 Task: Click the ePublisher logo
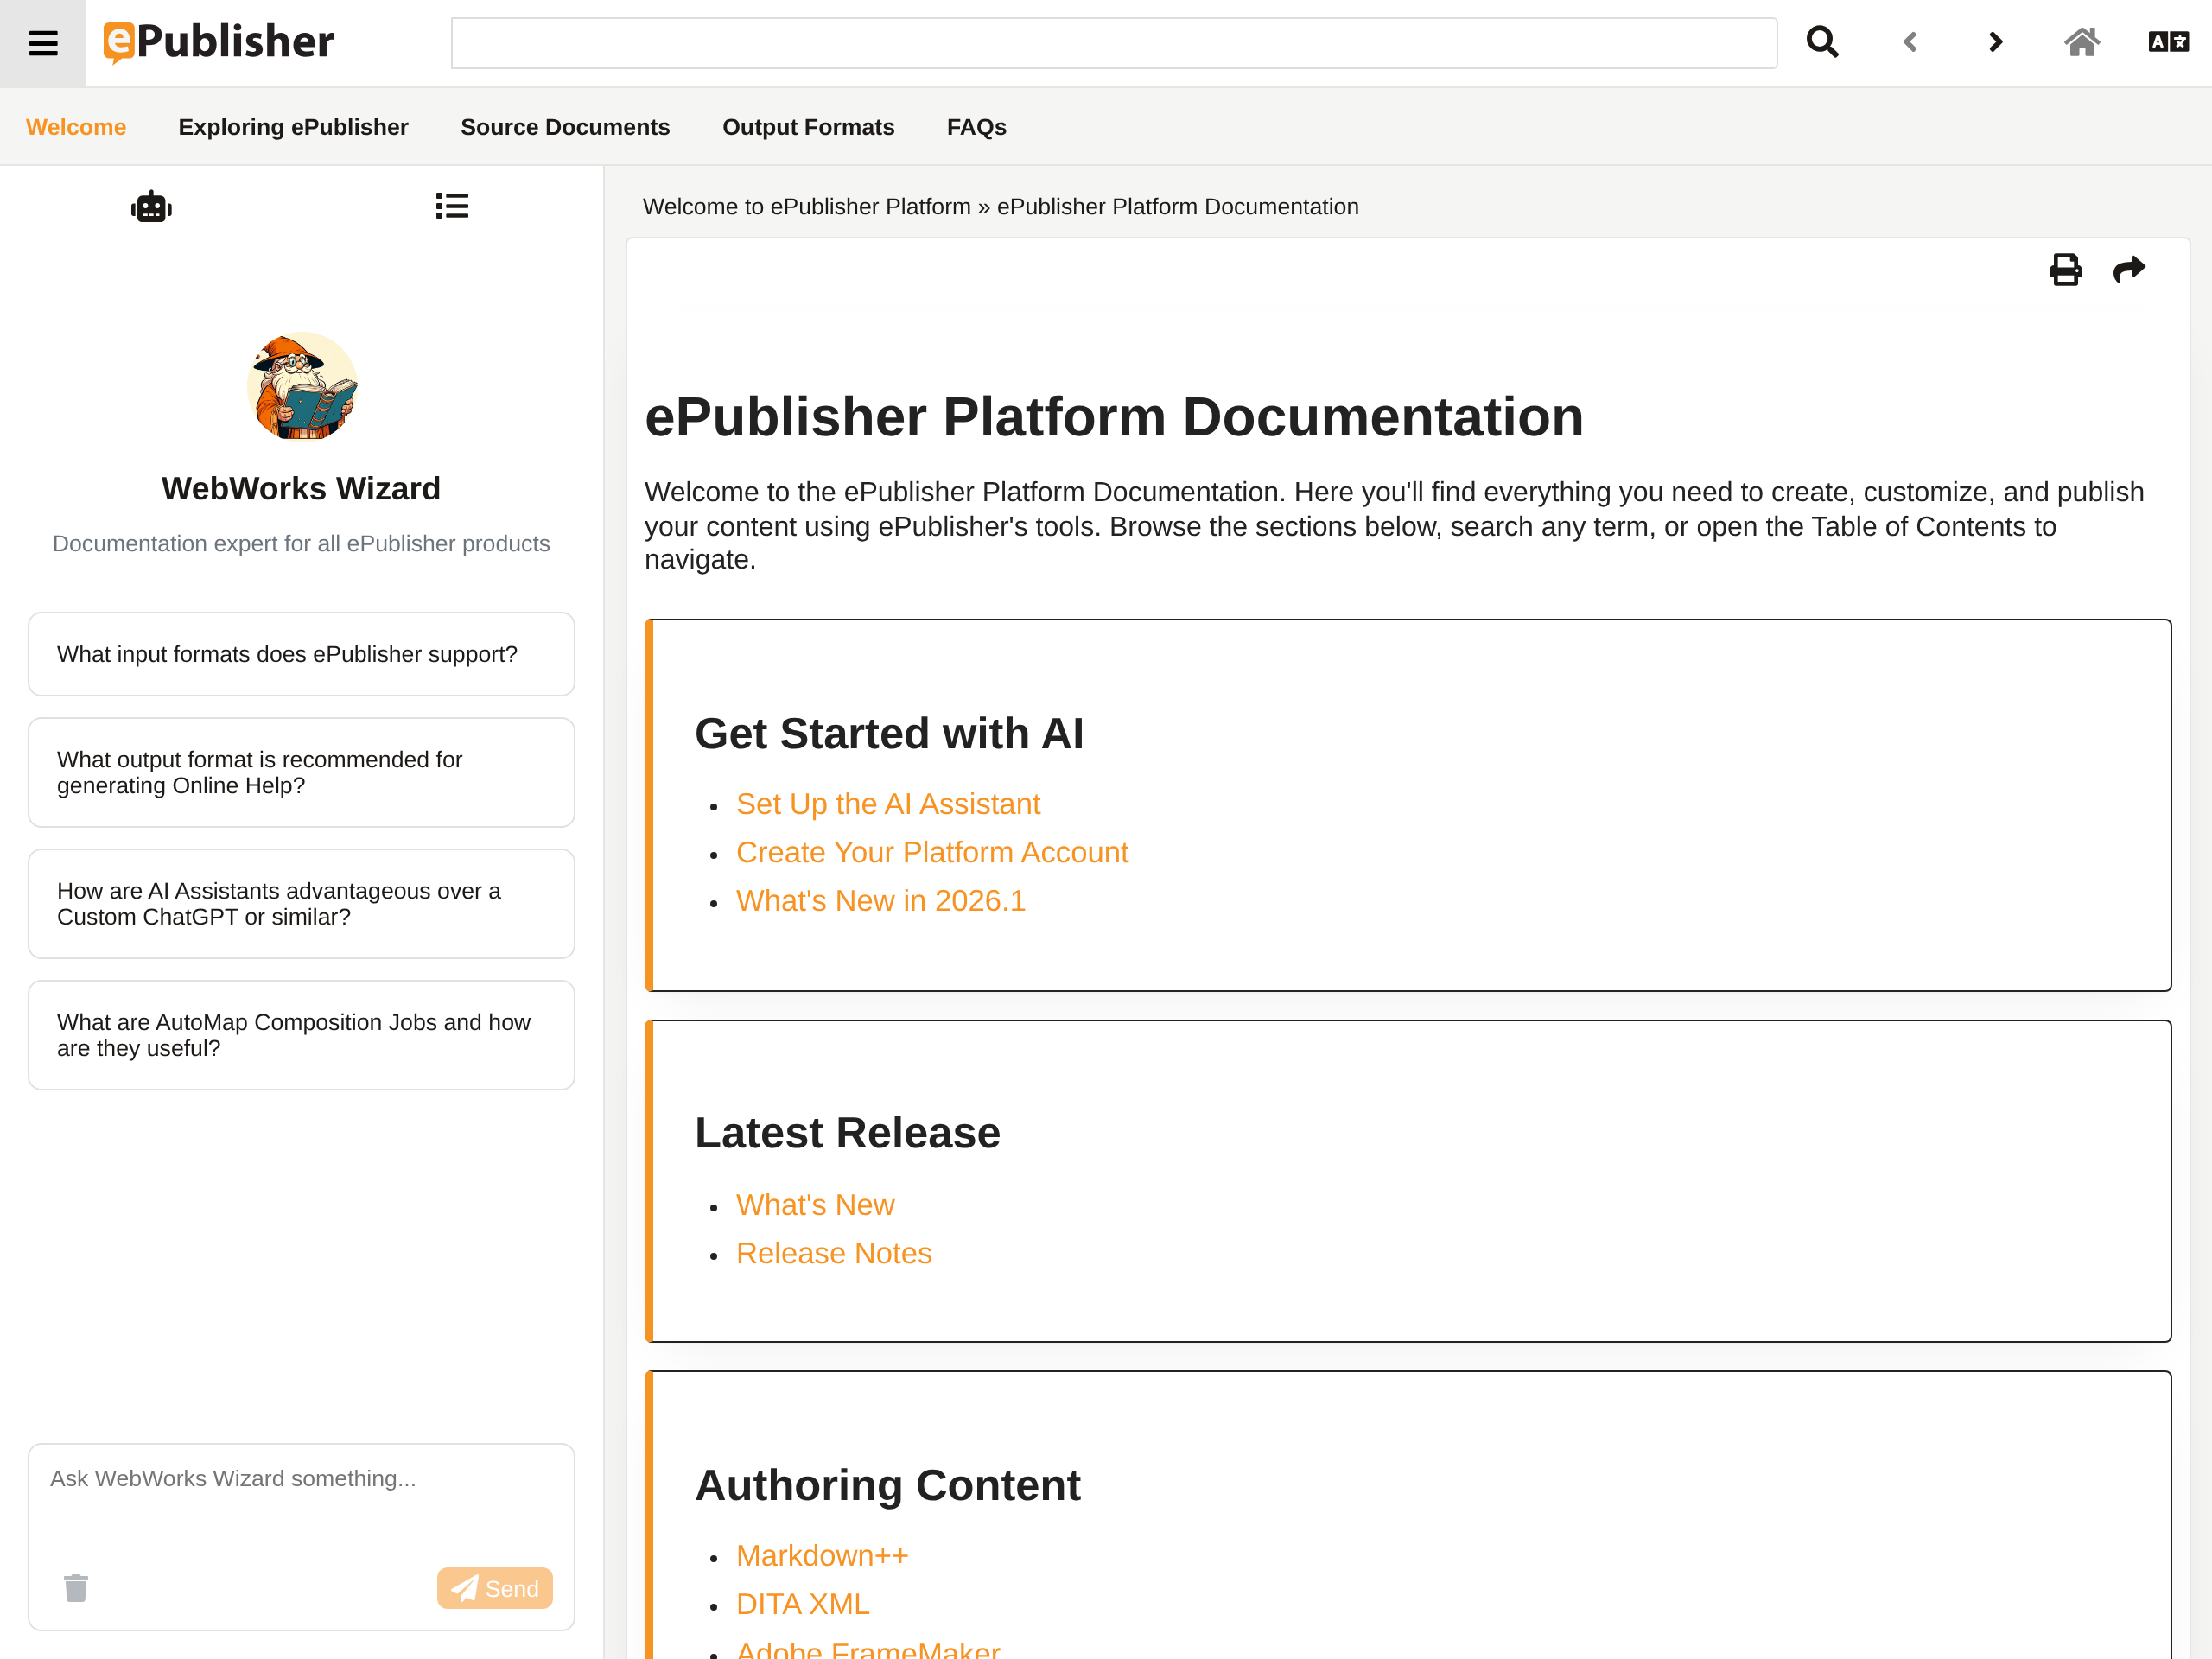[218, 43]
